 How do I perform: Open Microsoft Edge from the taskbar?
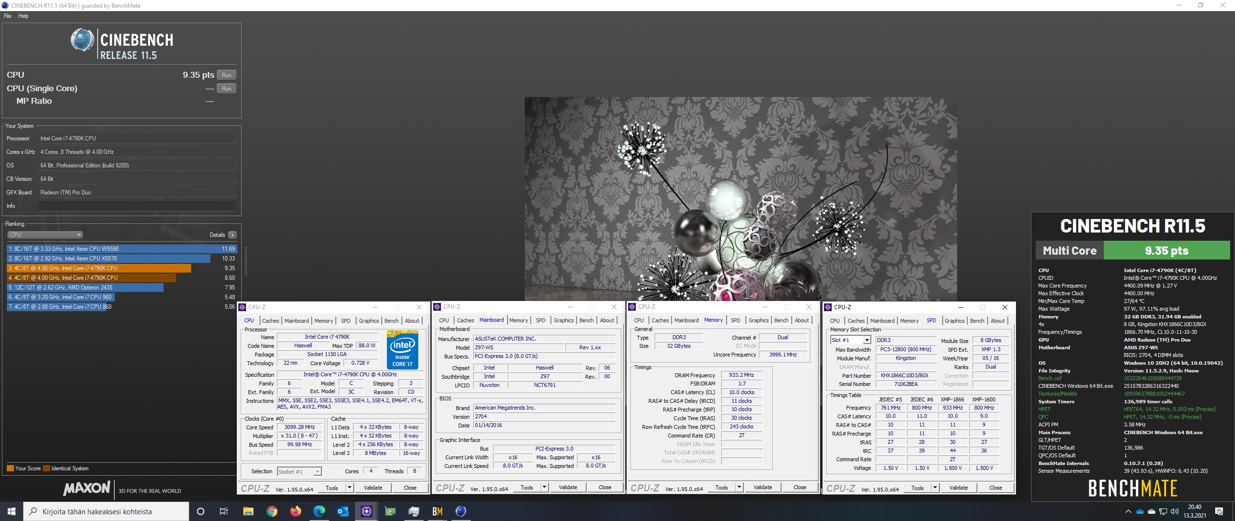click(x=319, y=511)
